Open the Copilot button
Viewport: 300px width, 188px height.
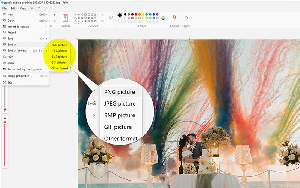[x=174, y=18]
